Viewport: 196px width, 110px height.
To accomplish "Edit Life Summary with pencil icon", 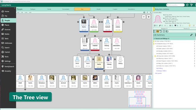I will pos(191,35).
